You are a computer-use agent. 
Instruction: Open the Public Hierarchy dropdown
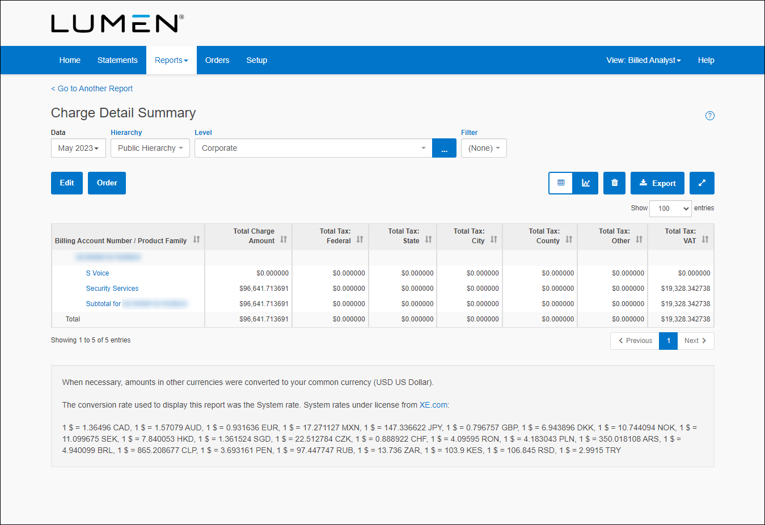150,148
